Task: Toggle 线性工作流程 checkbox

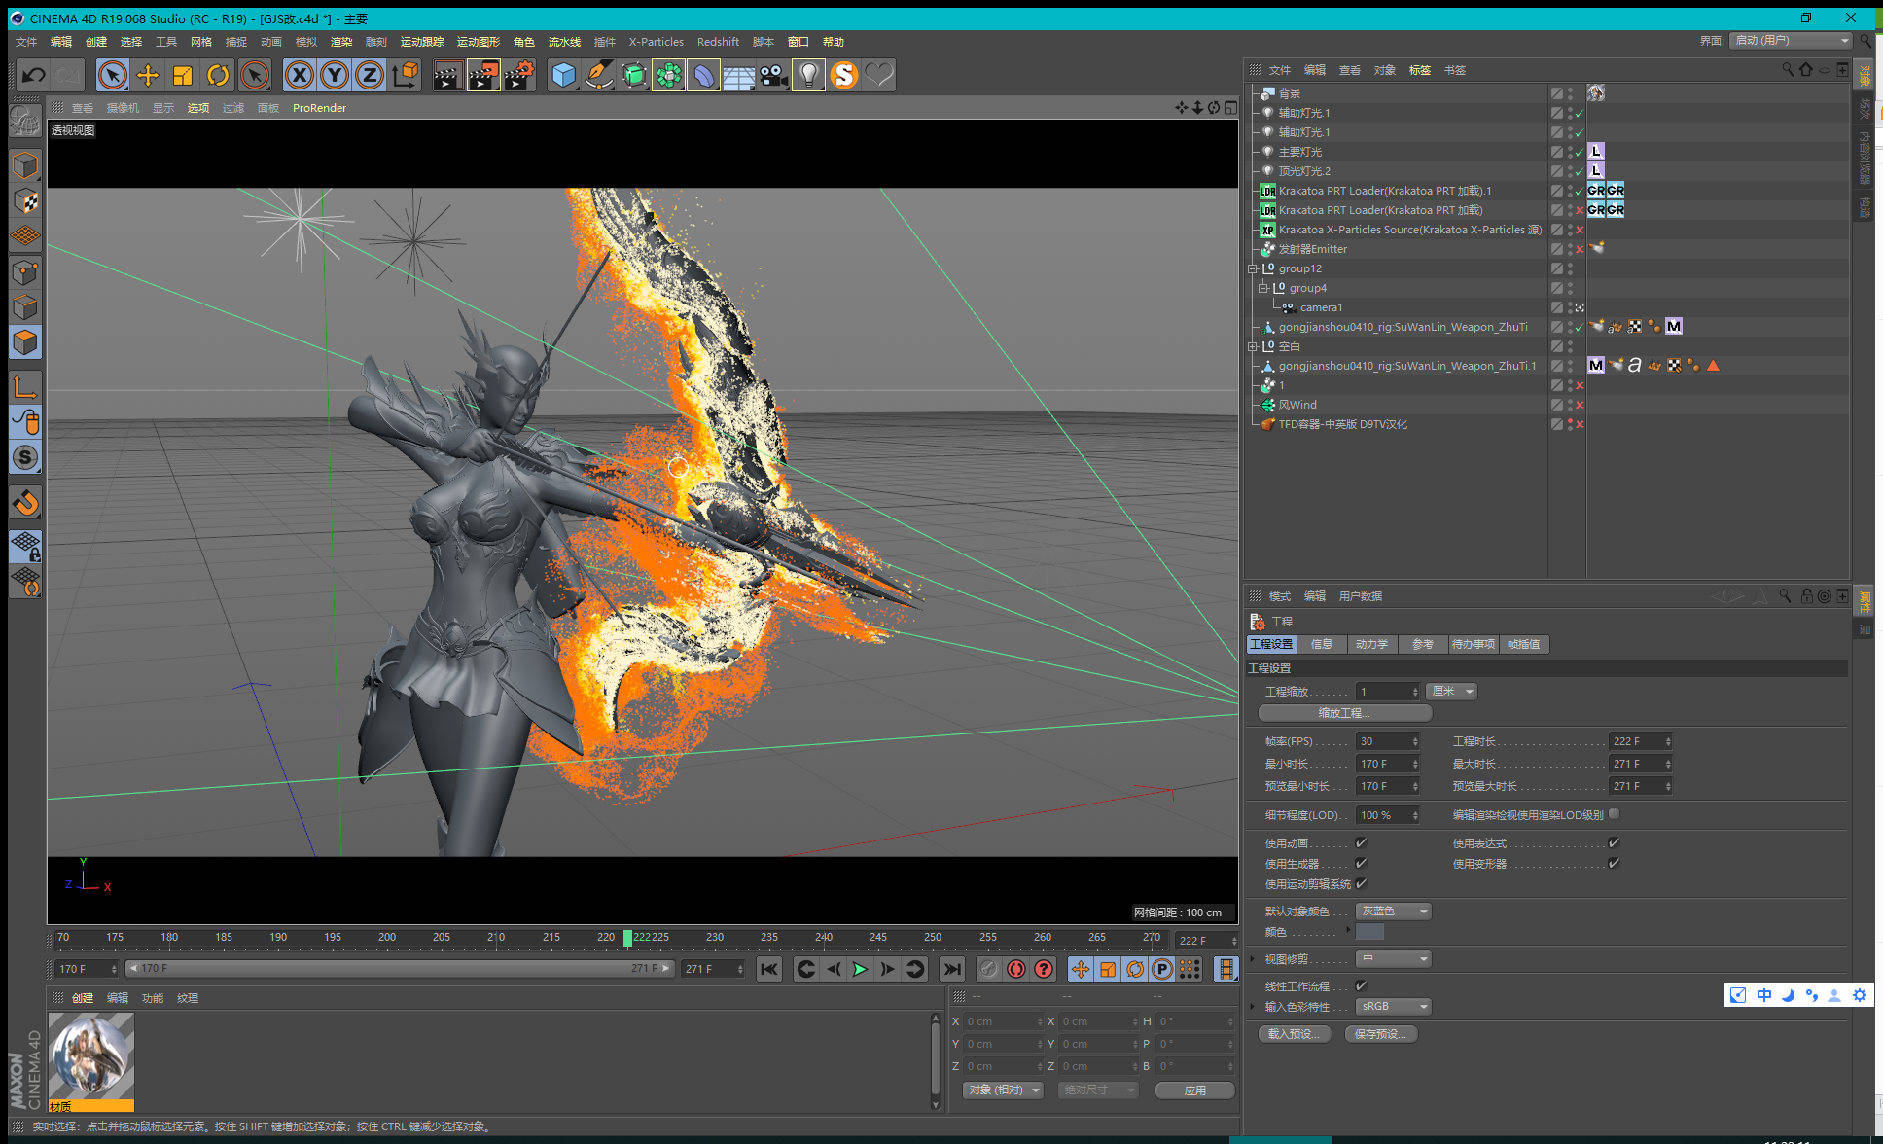Action: coord(1361,986)
